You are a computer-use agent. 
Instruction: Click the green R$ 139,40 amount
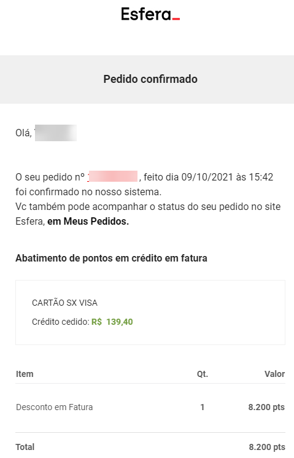pos(112,322)
